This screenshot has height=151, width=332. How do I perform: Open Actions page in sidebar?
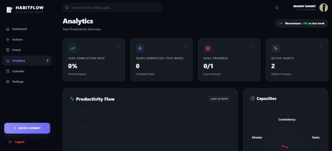tap(27, 40)
